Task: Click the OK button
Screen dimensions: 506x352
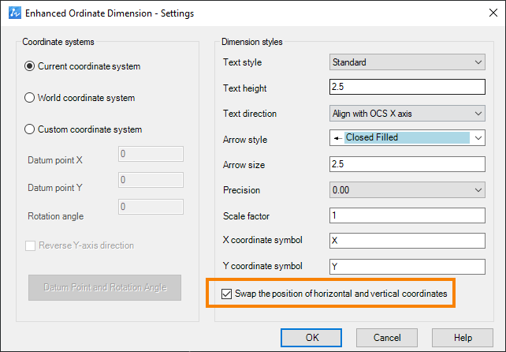Action: pyautogui.click(x=311, y=338)
